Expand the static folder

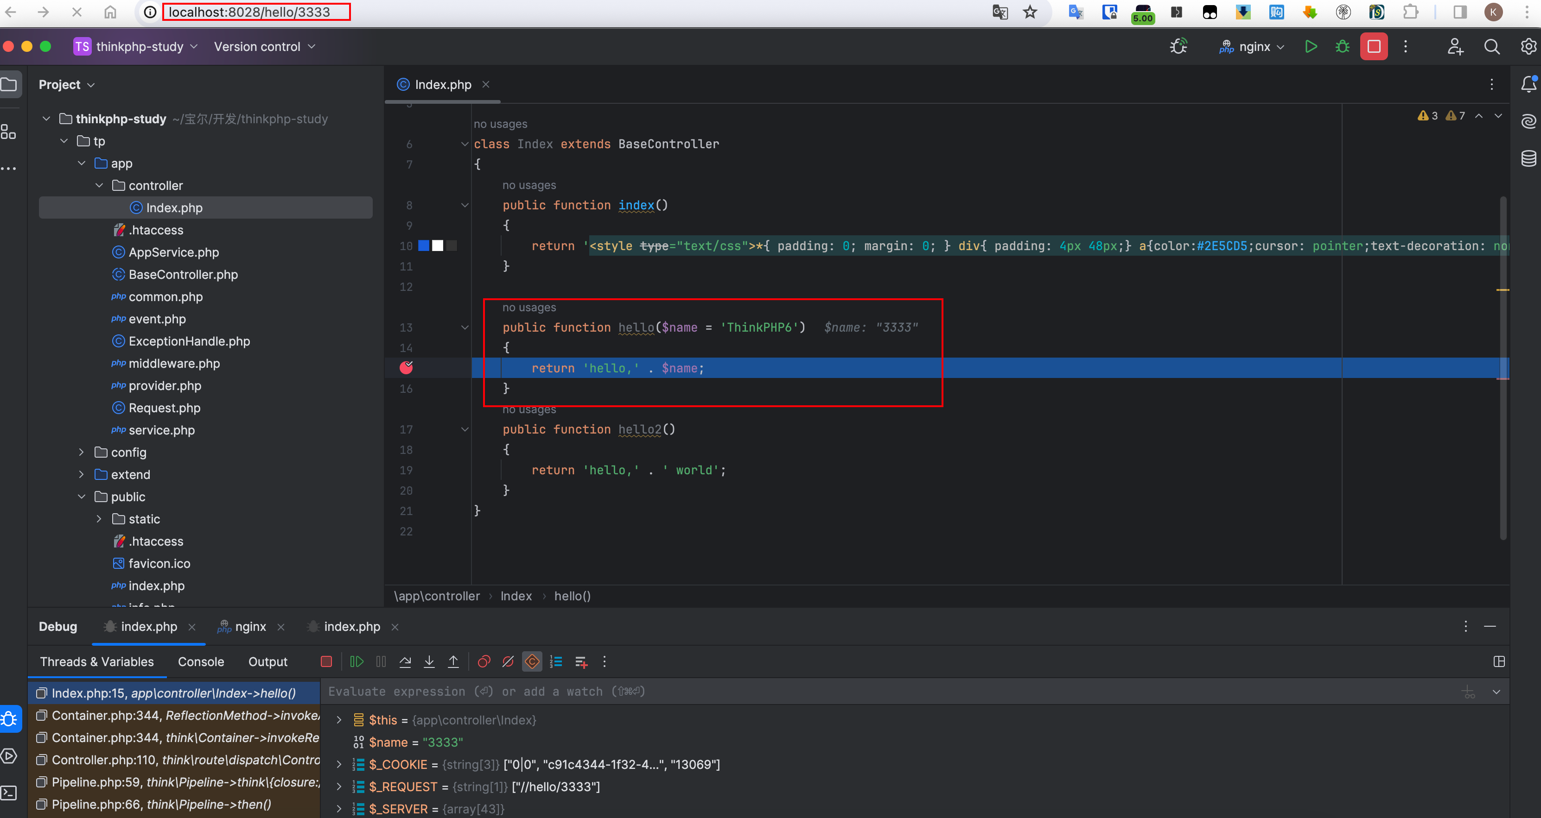point(99,519)
